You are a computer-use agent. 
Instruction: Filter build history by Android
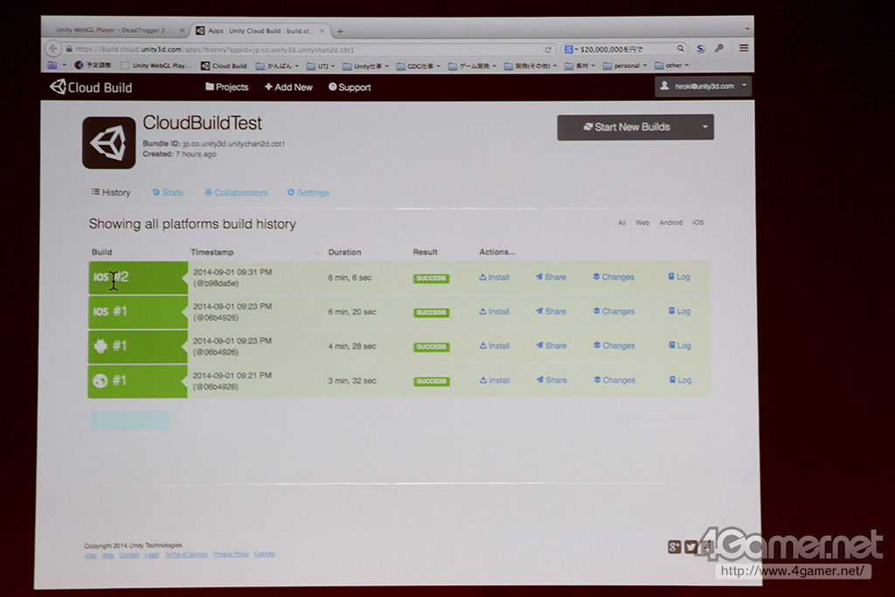pos(670,223)
